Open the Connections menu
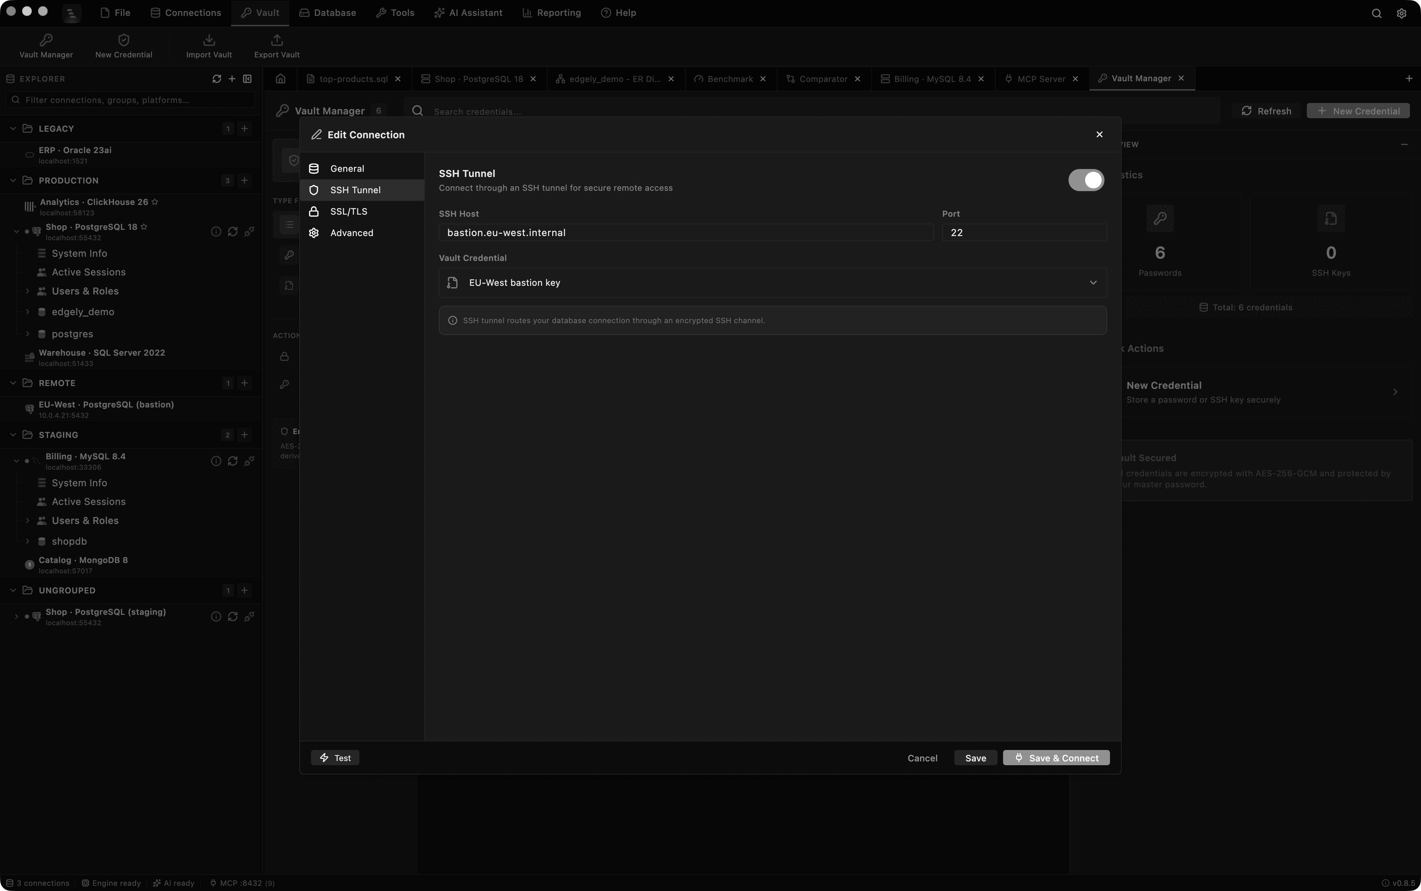Image resolution: width=1421 pixels, height=891 pixels. 186,13
